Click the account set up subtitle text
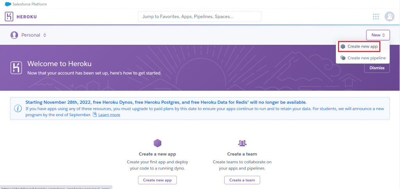This screenshot has height=189, width=400. 95,73
